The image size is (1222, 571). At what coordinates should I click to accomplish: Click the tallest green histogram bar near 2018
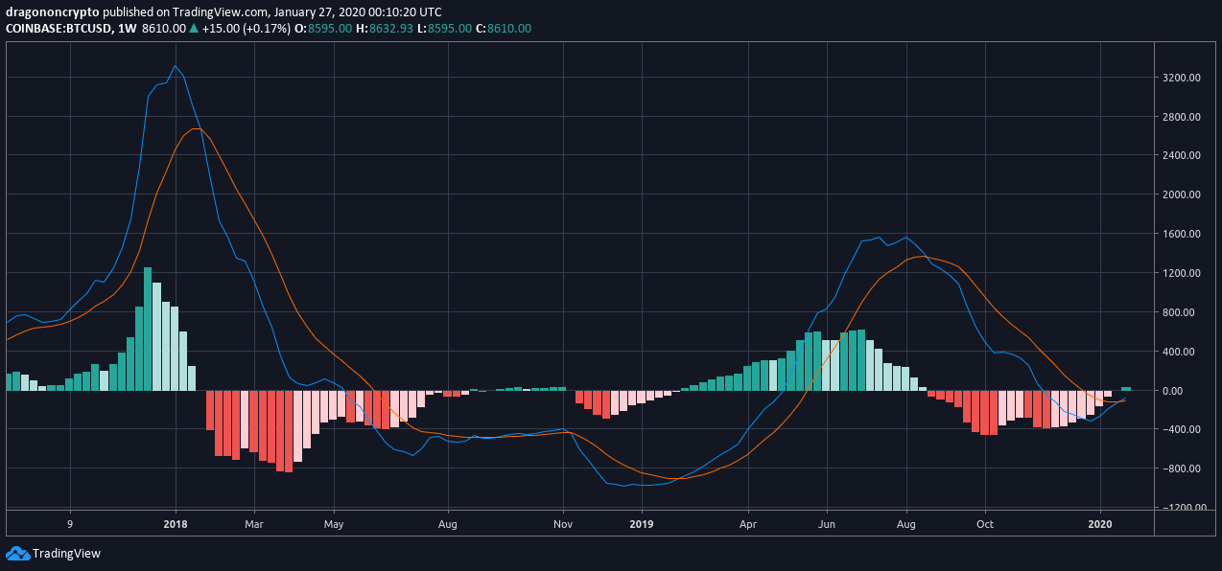pyautogui.click(x=148, y=329)
